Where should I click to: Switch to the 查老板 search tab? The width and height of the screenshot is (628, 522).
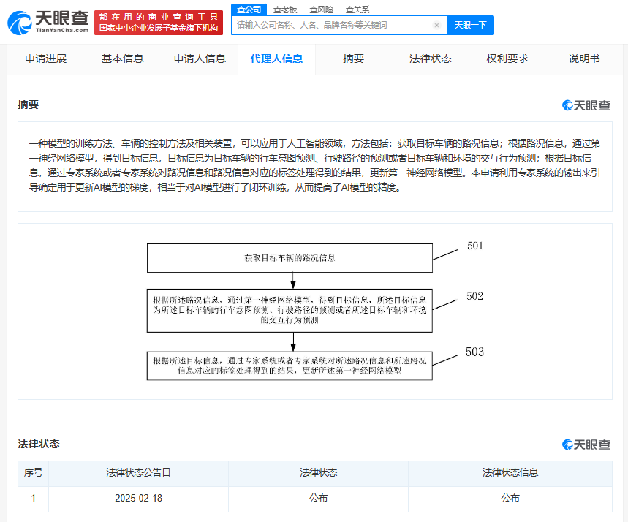[x=285, y=10]
